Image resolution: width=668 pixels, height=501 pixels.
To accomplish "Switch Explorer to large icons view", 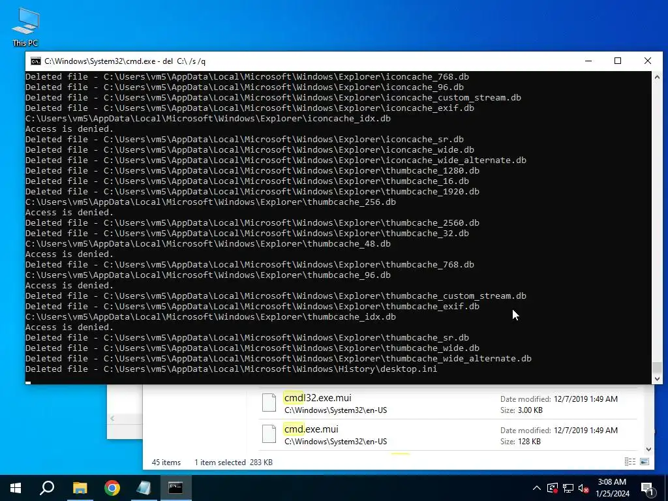I will tap(645, 462).
